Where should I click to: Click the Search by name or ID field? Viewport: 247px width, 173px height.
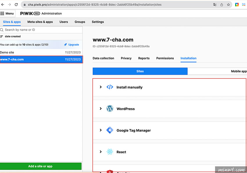pos(41,30)
